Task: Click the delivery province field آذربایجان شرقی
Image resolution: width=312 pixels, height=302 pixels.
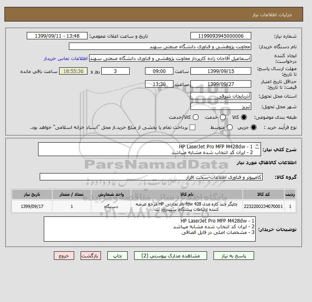Action: click(221, 96)
